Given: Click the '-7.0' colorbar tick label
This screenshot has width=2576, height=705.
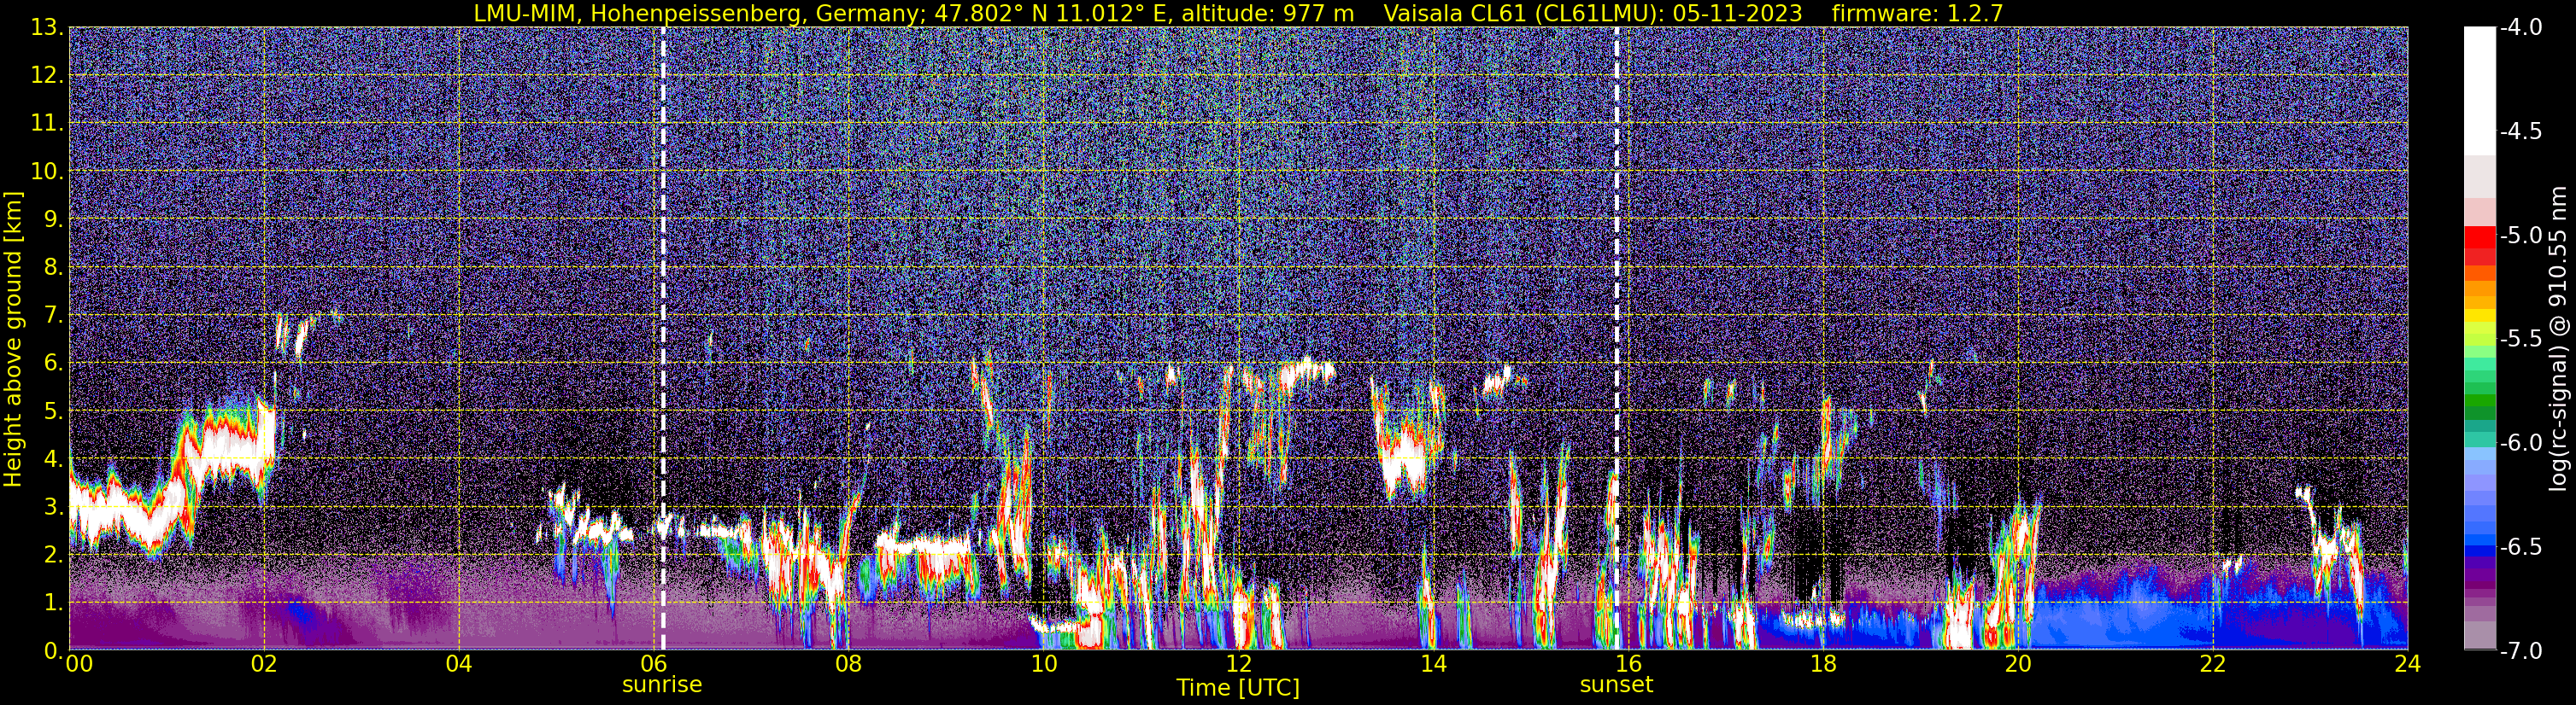Looking at the screenshot, I should (x=2521, y=650).
